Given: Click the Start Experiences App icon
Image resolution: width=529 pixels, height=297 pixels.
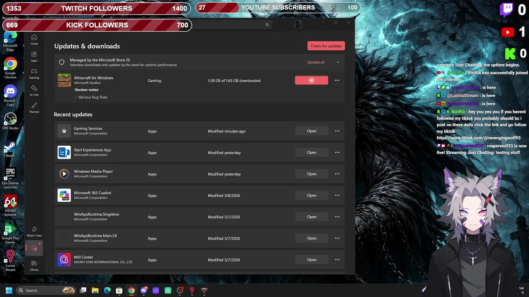Looking at the screenshot, I should [64, 153].
